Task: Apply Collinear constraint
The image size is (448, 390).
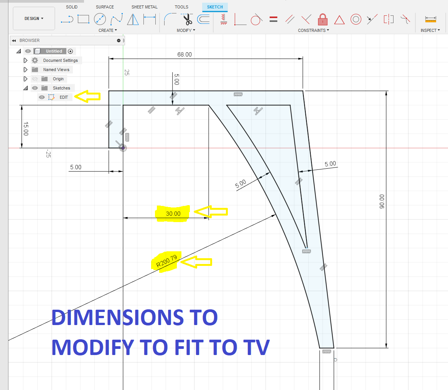Action: point(372,19)
